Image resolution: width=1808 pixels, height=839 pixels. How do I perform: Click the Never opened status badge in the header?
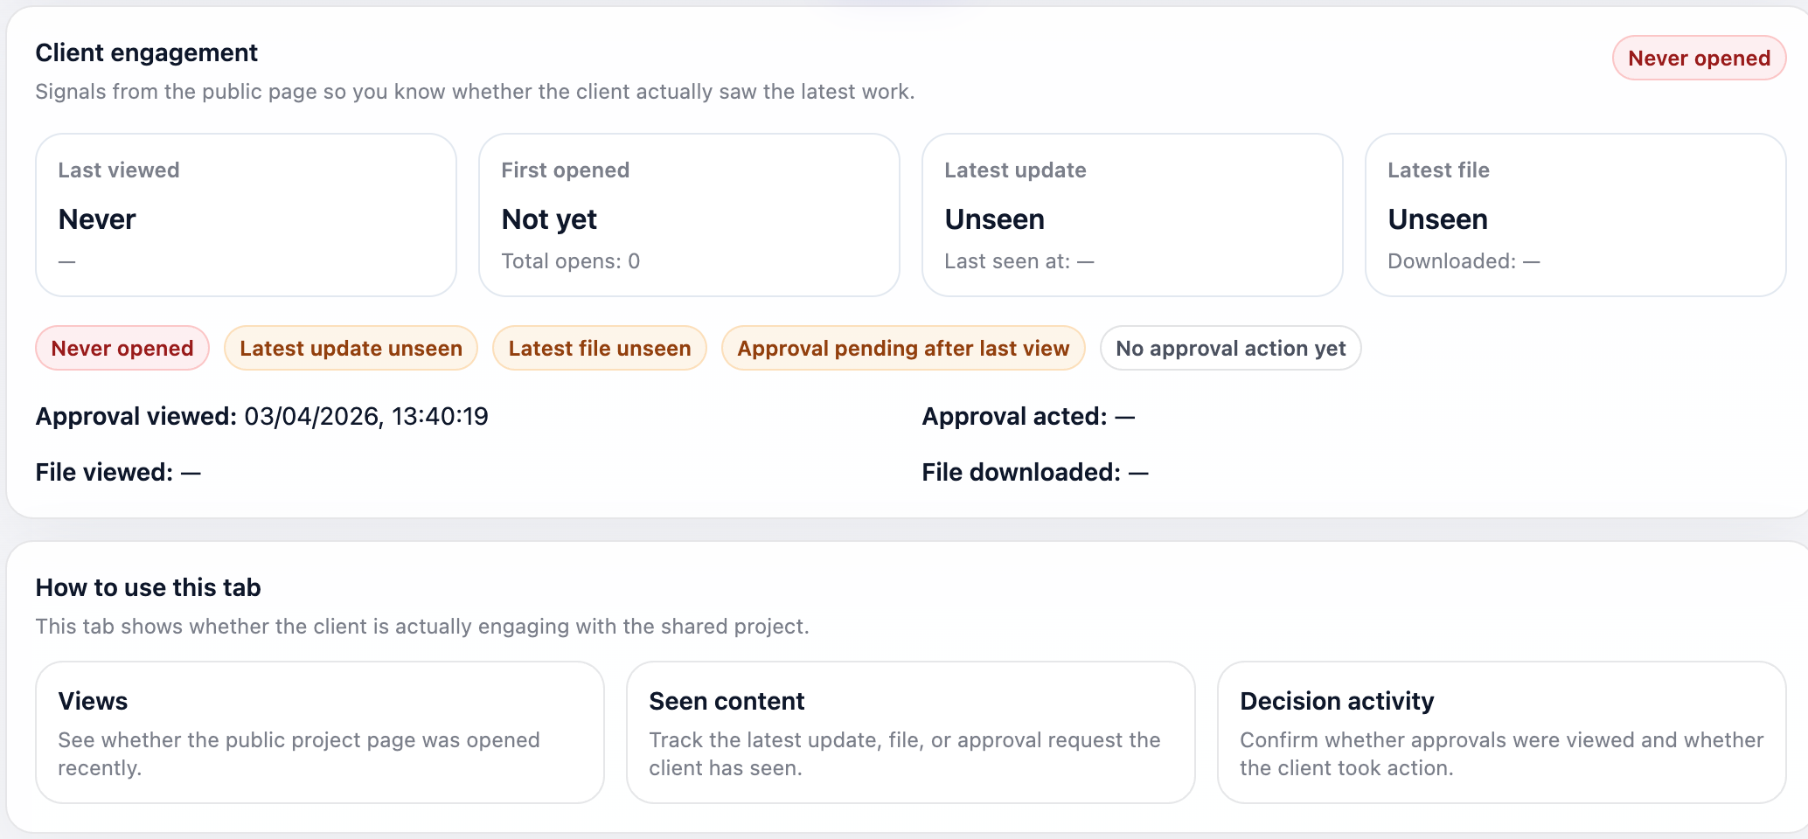click(1699, 59)
